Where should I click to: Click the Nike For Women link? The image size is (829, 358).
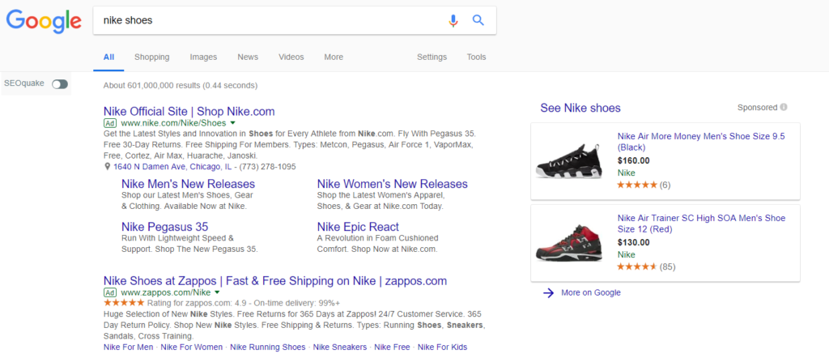pos(192,347)
